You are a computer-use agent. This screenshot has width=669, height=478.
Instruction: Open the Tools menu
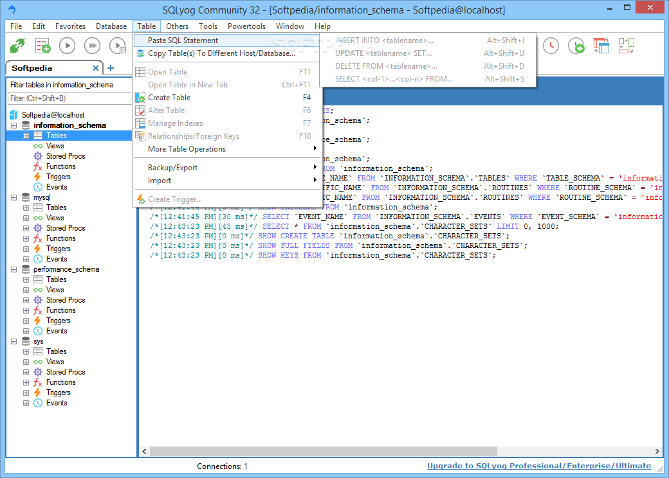[x=208, y=26]
